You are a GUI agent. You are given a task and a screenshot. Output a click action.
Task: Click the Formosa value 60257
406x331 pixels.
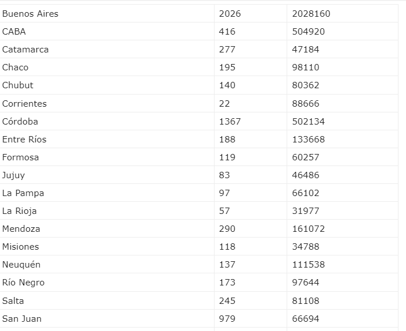point(306,157)
